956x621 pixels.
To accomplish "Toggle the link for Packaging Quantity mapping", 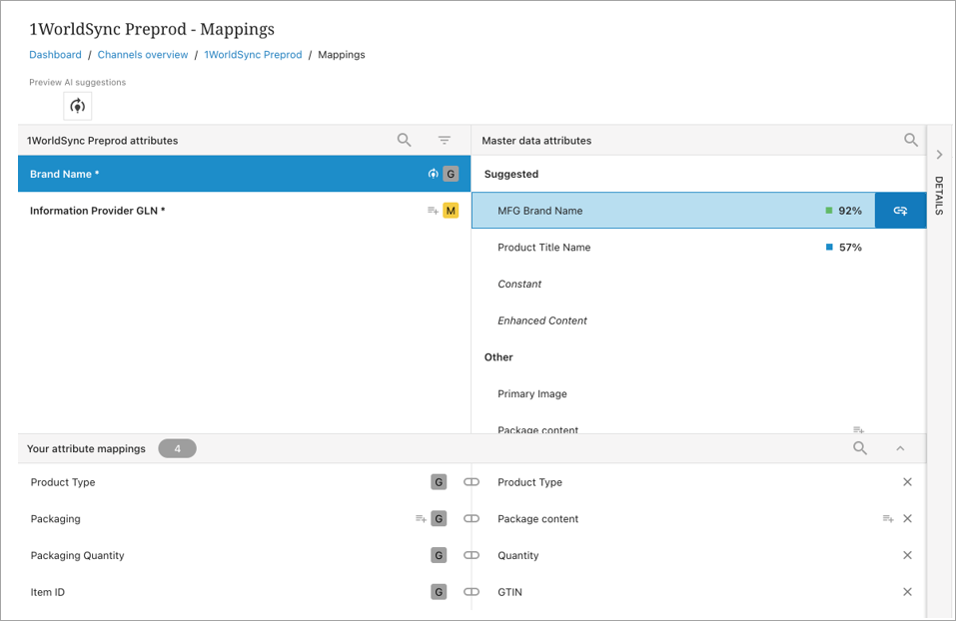I will [x=472, y=555].
